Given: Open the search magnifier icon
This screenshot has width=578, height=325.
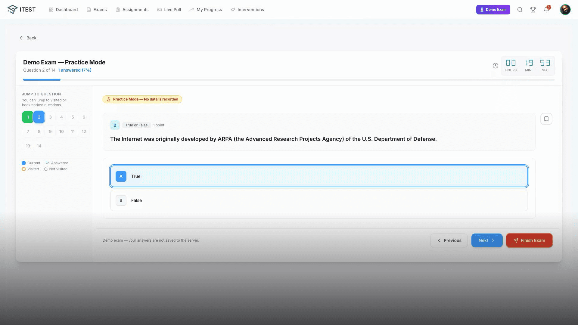Looking at the screenshot, I should (520, 10).
